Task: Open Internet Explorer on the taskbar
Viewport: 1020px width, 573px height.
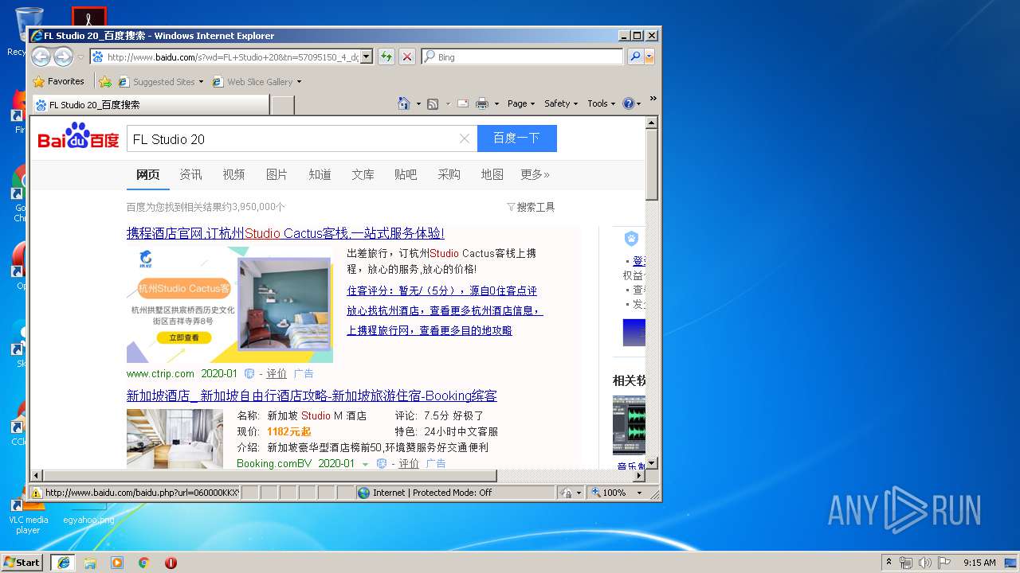Action: [63, 562]
